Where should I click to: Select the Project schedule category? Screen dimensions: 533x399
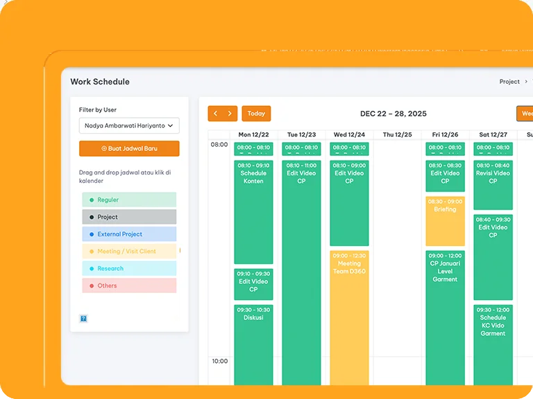(x=129, y=217)
